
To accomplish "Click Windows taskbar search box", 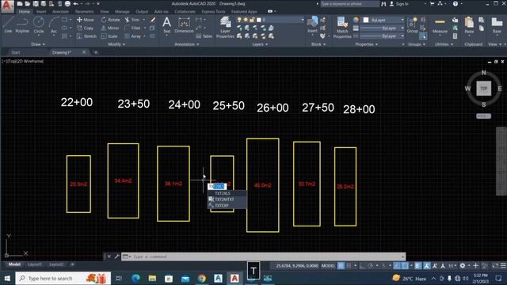I will point(63,278).
